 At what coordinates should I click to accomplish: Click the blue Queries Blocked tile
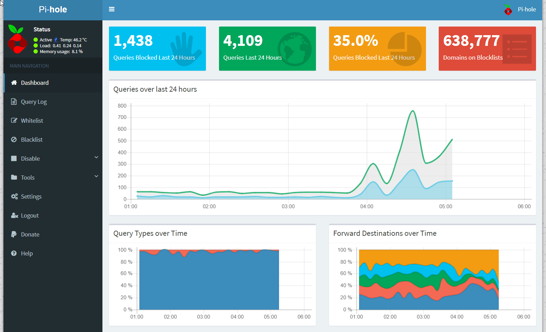[x=157, y=49]
